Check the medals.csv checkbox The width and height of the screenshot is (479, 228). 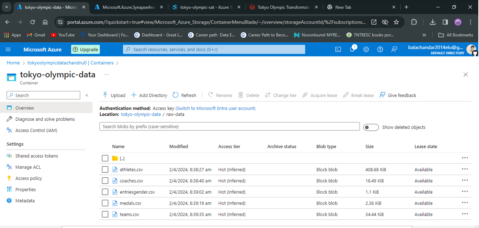(105, 203)
